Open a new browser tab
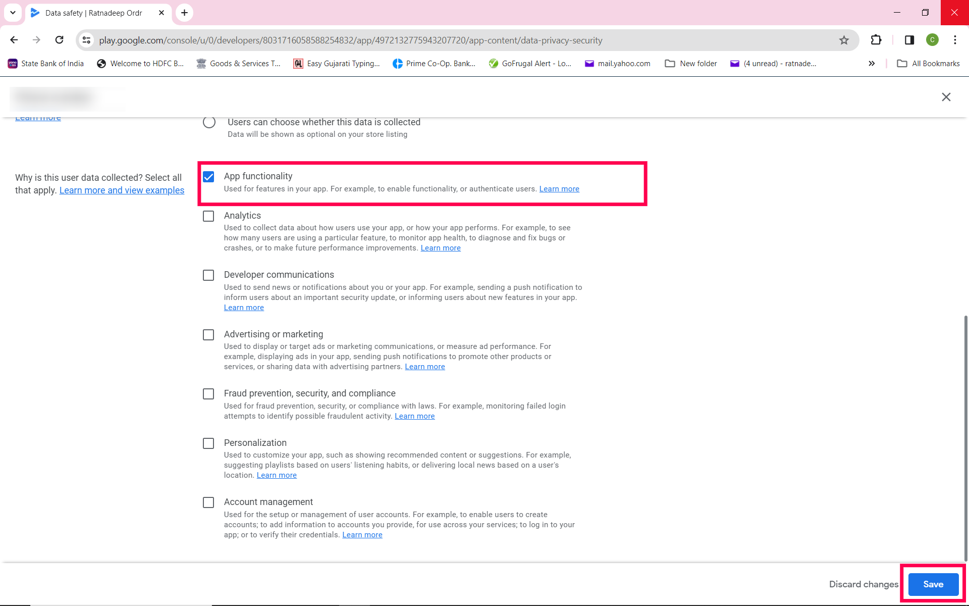Image resolution: width=969 pixels, height=606 pixels. pos(185,13)
